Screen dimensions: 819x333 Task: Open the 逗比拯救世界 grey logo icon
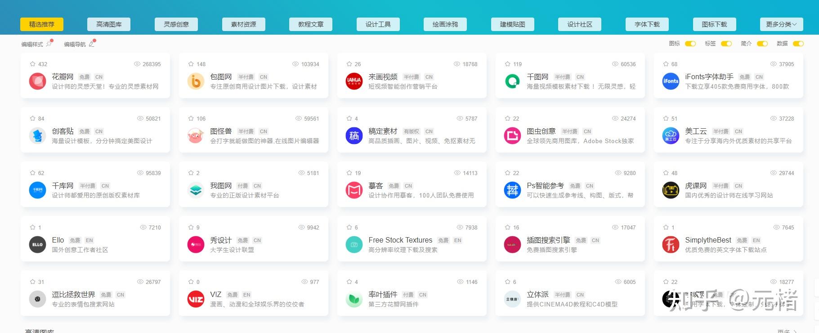(38, 299)
